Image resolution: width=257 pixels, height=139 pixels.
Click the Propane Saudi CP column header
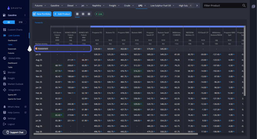coord(150,34)
